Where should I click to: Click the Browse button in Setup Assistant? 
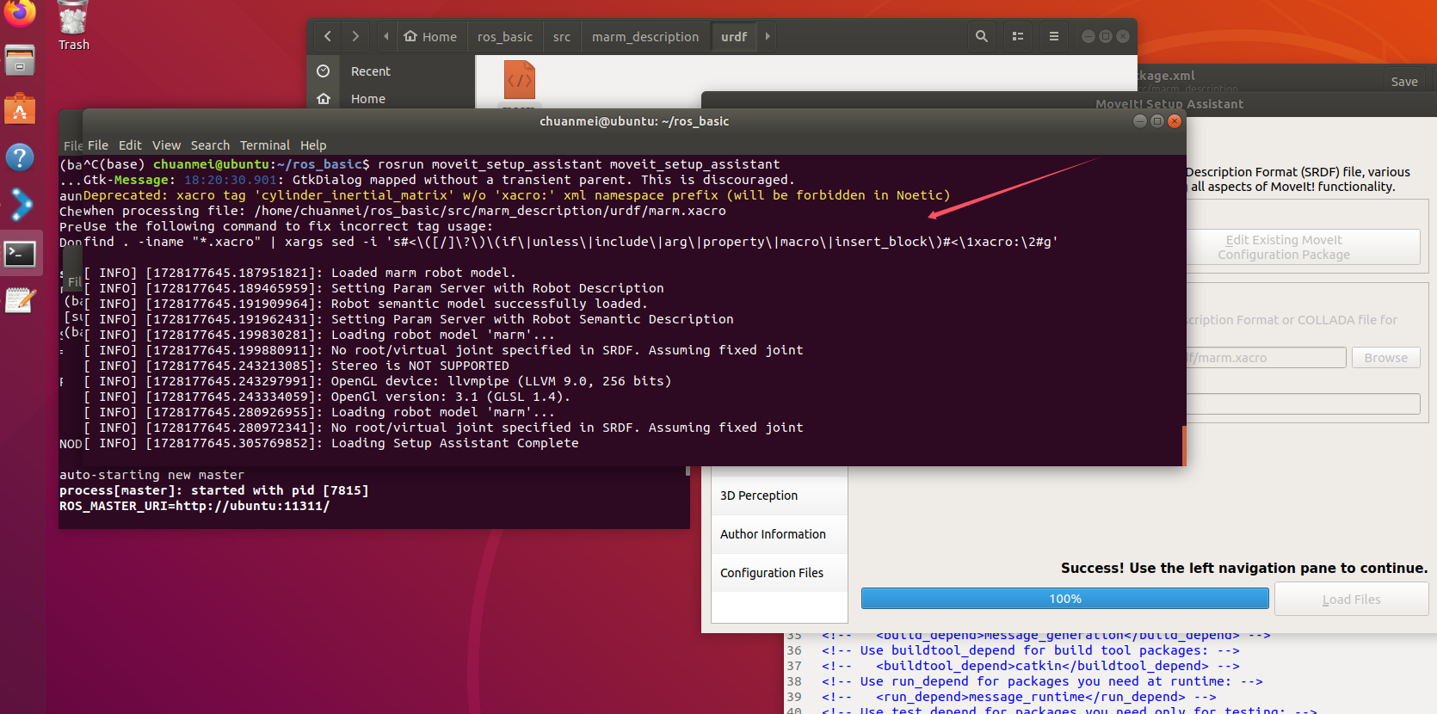pos(1385,358)
